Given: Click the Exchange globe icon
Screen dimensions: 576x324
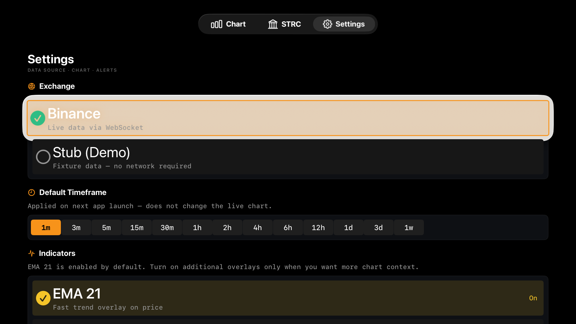Looking at the screenshot, I should [31, 86].
